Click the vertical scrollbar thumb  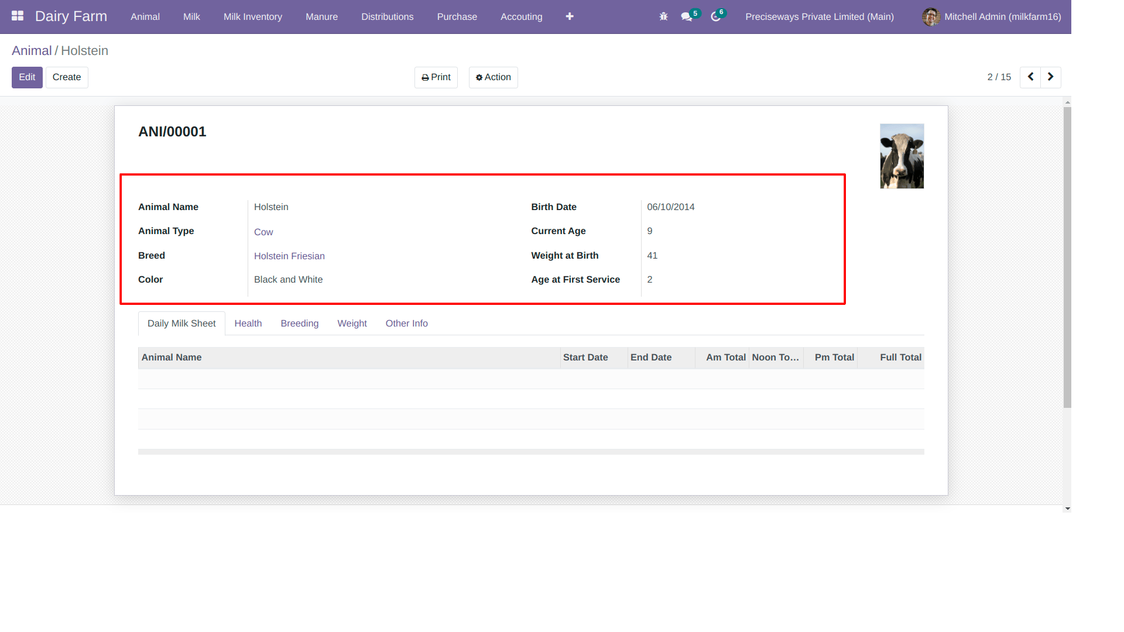coord(1067,257)
